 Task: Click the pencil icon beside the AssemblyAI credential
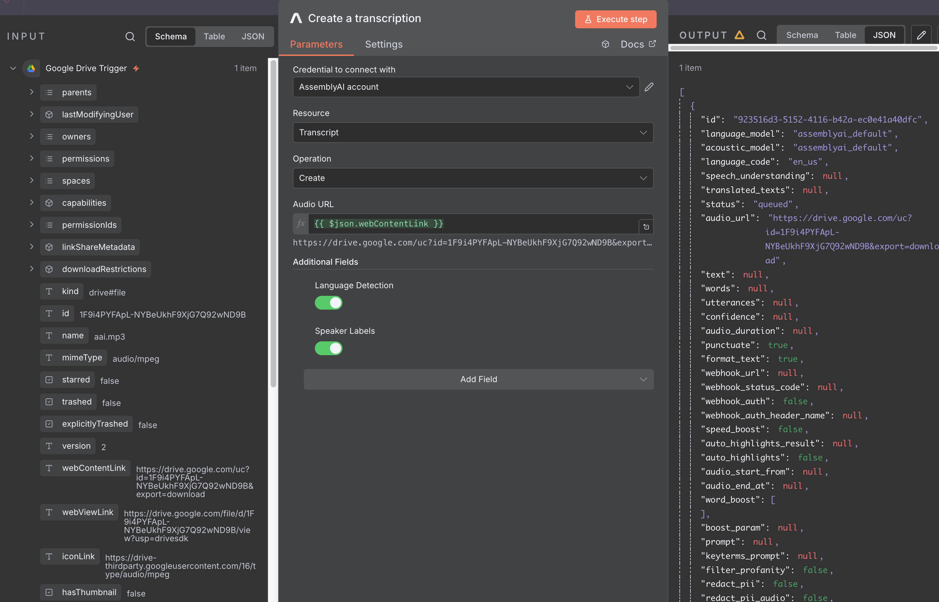[x=649, y=87]
